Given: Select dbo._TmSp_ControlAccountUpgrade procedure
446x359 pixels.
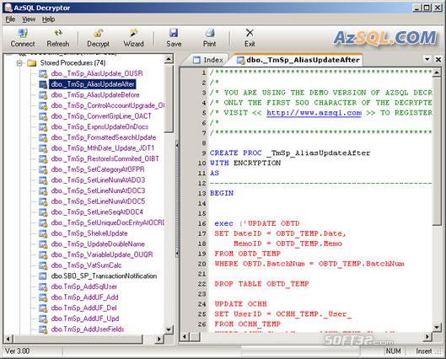Looking at the screenshot, I should tap(108, 105).
